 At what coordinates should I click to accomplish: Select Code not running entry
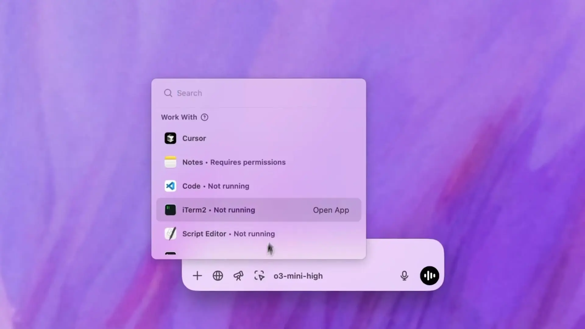(x=259, y=186)
